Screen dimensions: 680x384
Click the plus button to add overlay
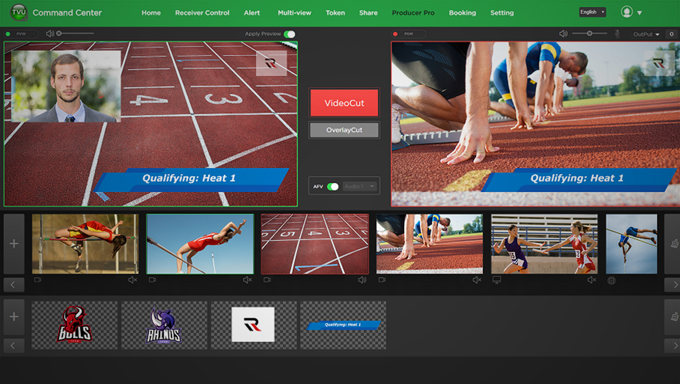(14, 317)
